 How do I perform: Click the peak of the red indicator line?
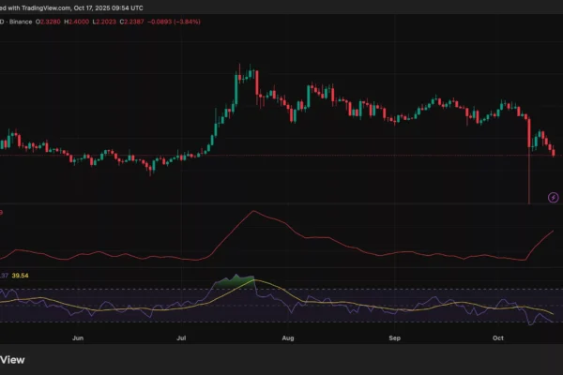(251, 211)
